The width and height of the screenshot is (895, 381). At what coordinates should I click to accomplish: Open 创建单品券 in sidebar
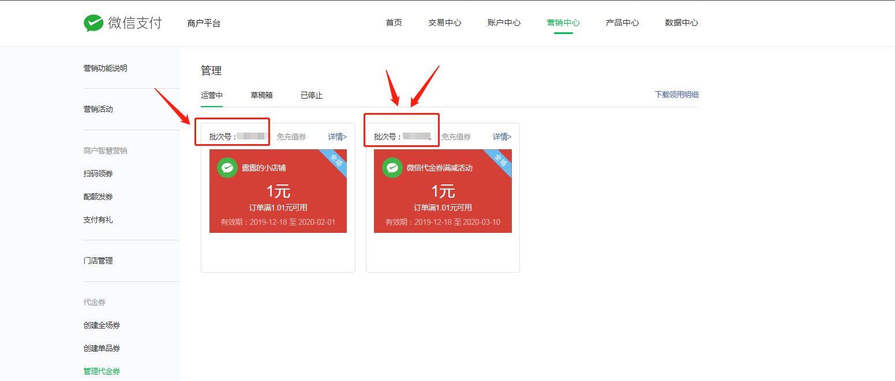click(102, 348)
